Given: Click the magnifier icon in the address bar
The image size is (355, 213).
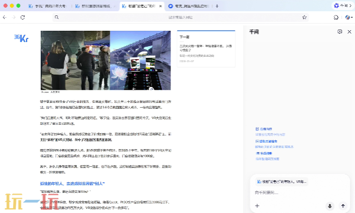Looking at the screenshot, I should (x=57, y=17).
